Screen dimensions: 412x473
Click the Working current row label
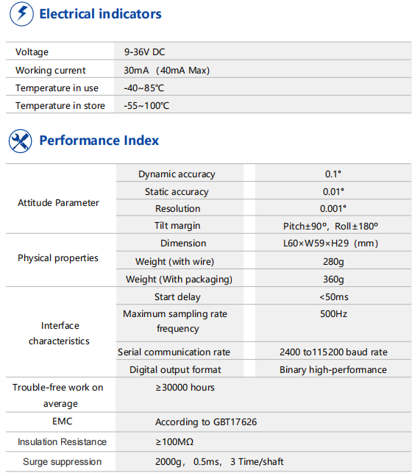(51, 71)
